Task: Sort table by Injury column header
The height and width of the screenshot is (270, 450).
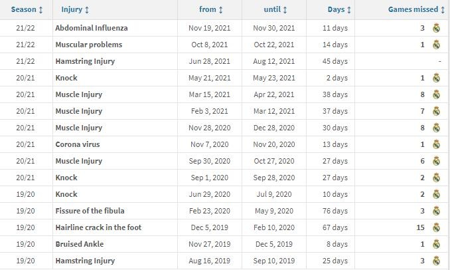Action: click(75, 9)
